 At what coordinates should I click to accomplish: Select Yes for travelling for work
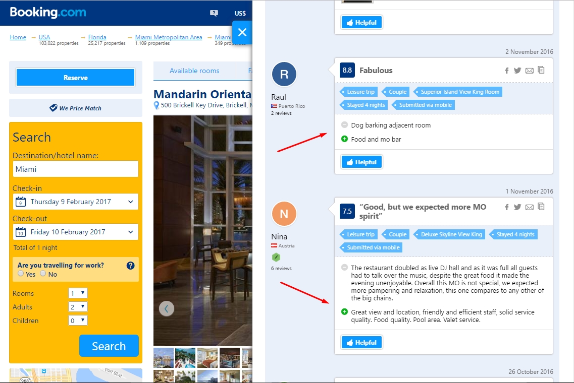pyautogui.click(x=21, y=273)
